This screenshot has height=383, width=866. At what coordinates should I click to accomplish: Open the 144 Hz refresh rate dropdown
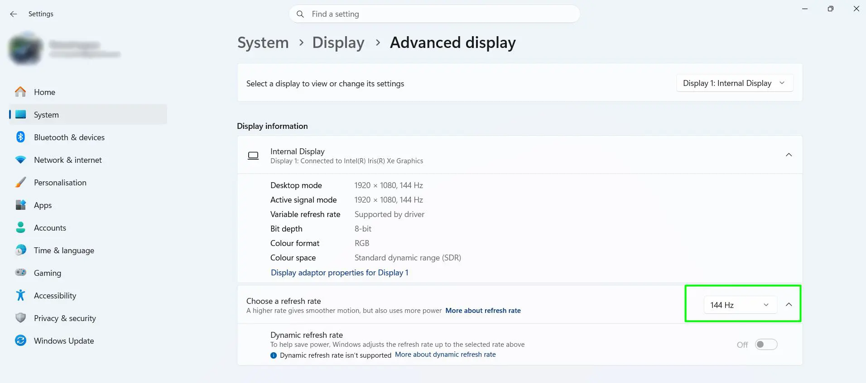740,305
